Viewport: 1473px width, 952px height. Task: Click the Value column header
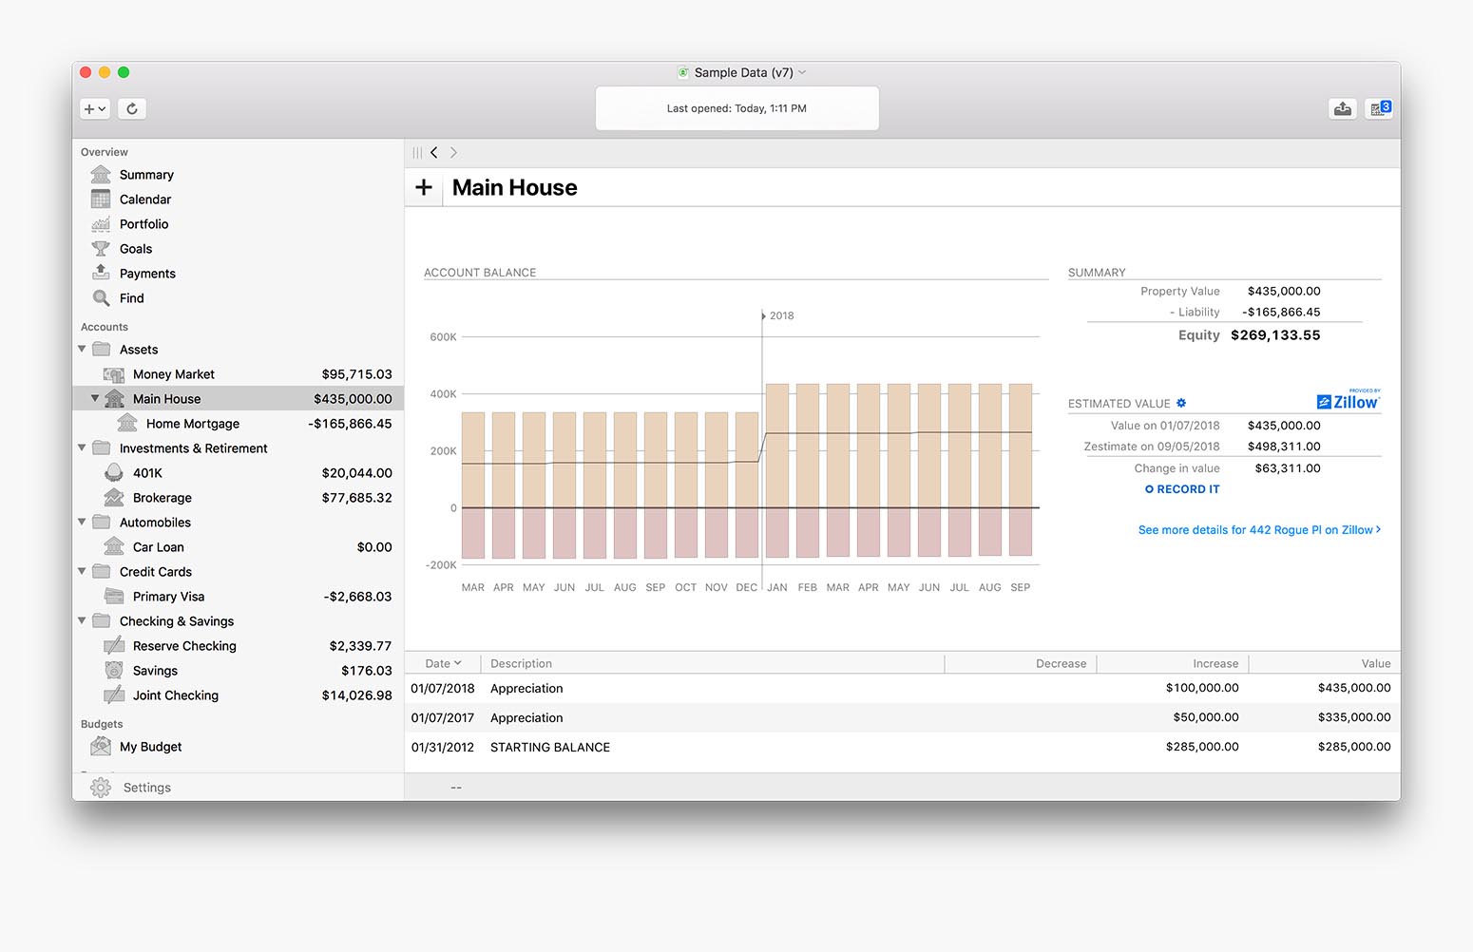pyautogui.click(x=1325, y=663)
